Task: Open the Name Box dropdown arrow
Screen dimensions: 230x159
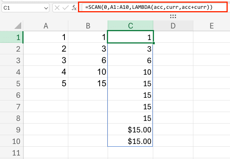Action: coord(46,8)
